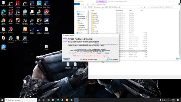Viewport: 181px width, 102px height.
Task: Switch Explorer to large icons view
Action: click(179, 59)
